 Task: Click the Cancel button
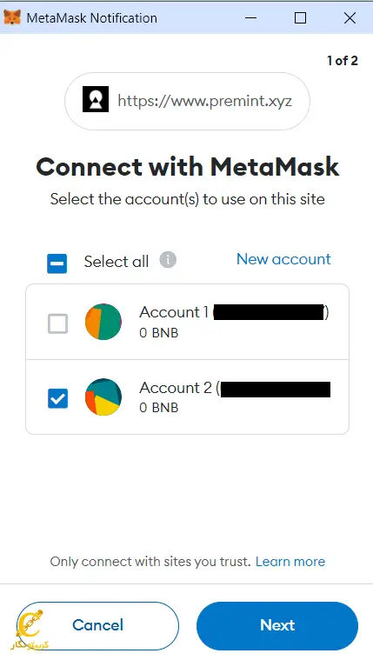97,625
